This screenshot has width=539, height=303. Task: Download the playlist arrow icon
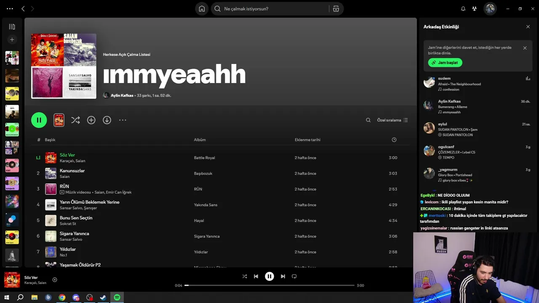tap(107, 120)
